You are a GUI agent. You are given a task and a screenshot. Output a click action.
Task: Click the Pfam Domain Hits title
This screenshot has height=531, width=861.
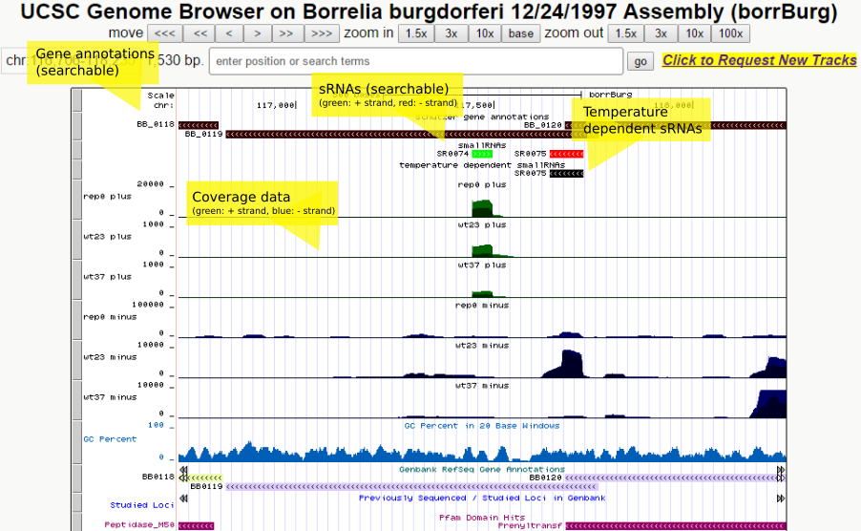tap(481, 518)
